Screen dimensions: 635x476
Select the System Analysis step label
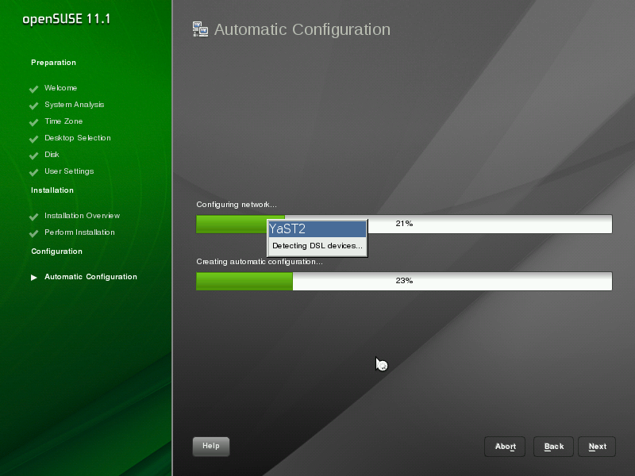click(x=74, y=105)
